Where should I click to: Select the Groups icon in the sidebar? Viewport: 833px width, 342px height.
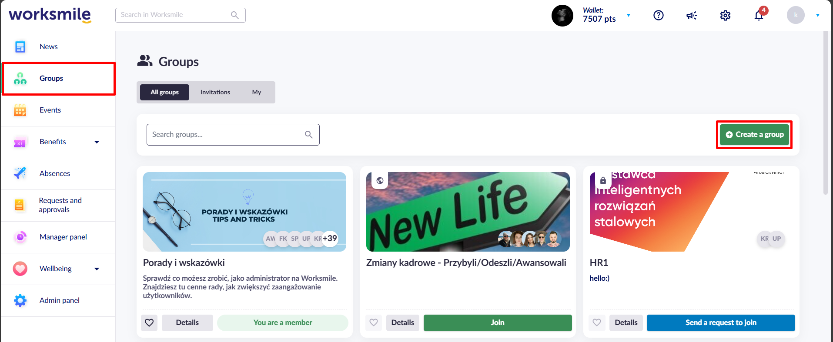tap(20, 78)
